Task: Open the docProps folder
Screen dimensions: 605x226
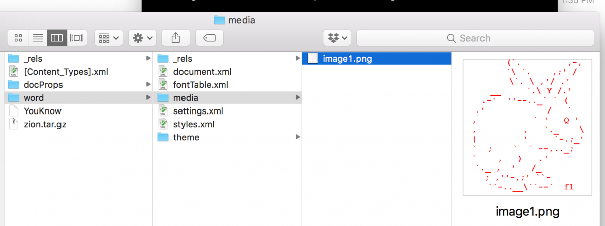Action: pyautogui.click(x=43, y=85)
